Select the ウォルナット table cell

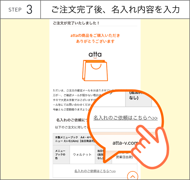[82, 154]
